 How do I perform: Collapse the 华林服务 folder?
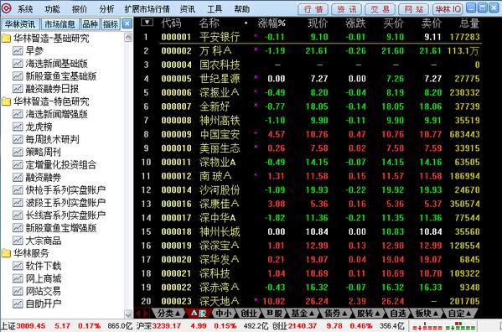point(6,253)
